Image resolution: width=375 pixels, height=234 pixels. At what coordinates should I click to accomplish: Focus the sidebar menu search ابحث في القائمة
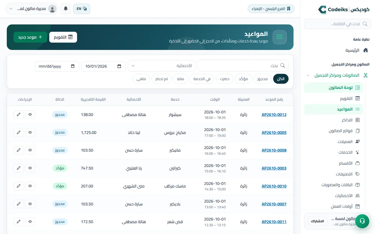[x=337, y=24]
